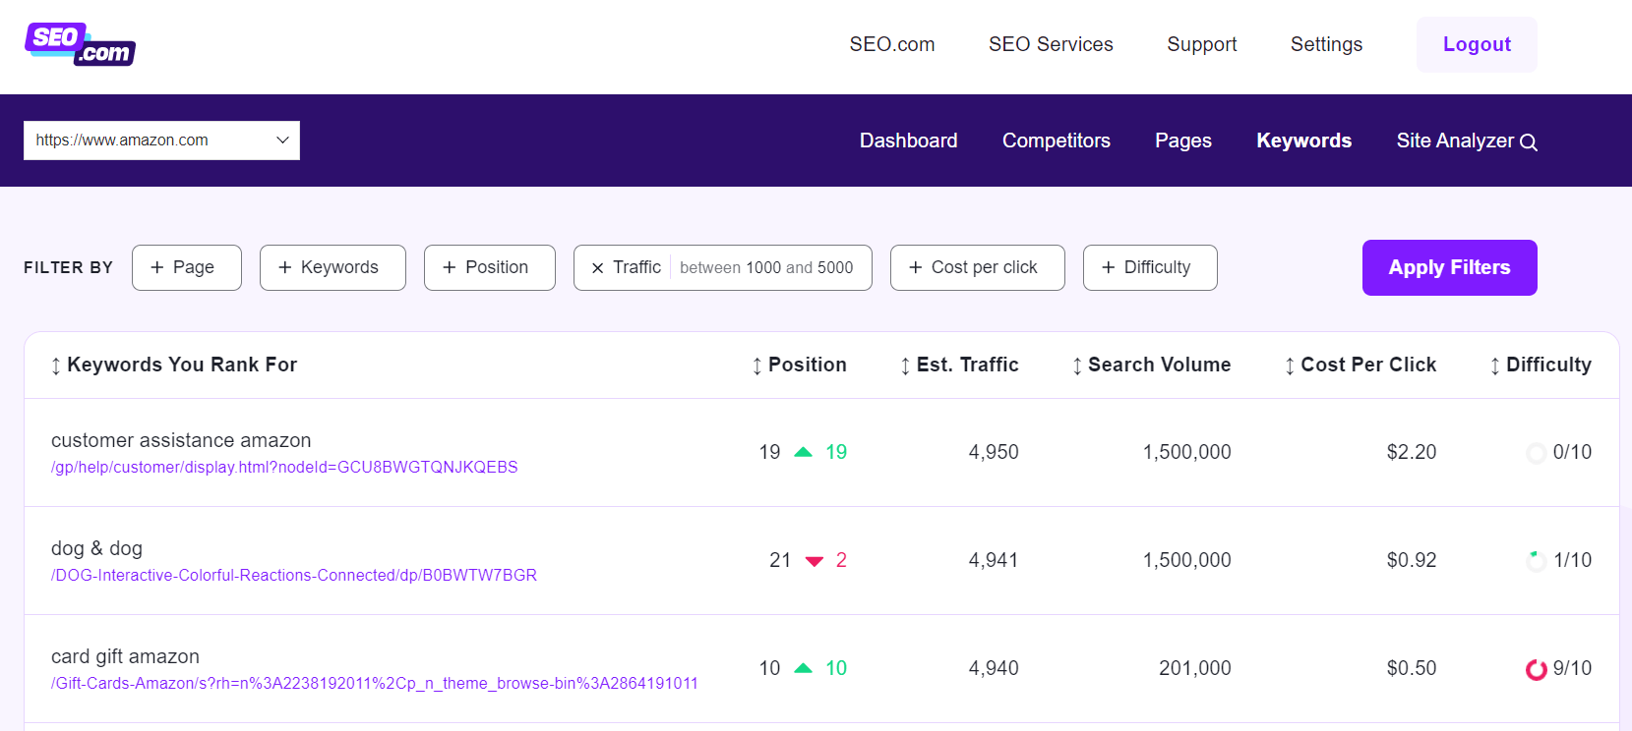The height and width of the screenshot is (731, 1632).
Task: Select the Keywords tab
Action: coord(1303,141)
